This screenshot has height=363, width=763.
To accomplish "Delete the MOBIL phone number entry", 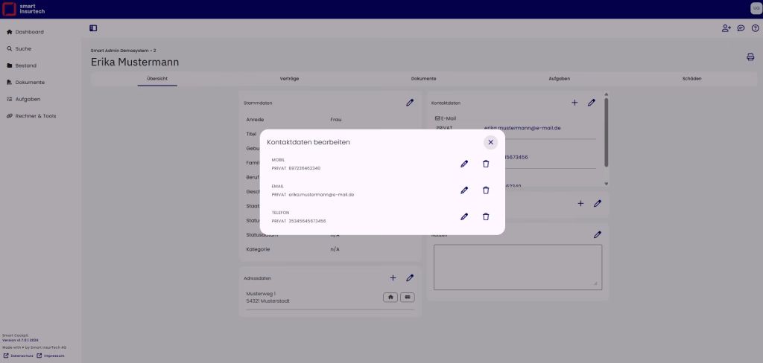I will point(486,164).
